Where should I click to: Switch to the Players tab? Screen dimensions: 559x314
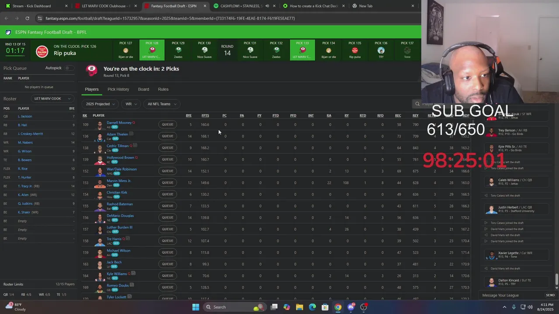tap(92, 89)
